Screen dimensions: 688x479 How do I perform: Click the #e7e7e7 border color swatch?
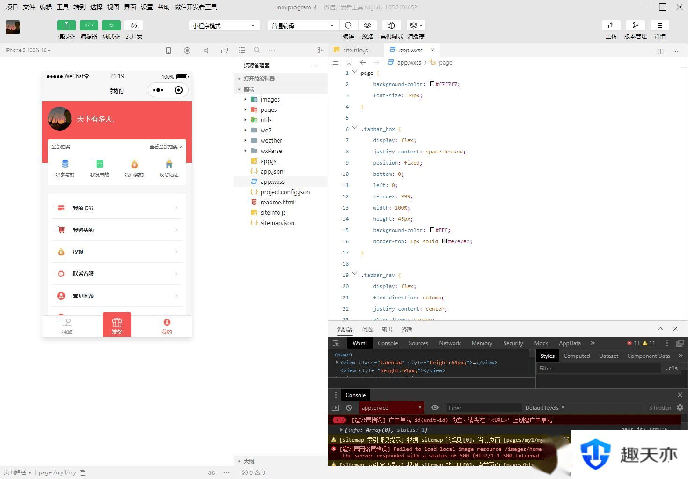pos(445,241)
